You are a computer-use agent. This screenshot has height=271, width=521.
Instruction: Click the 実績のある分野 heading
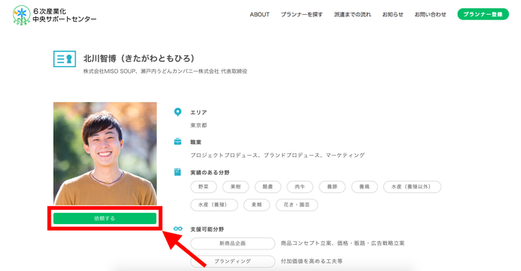pyautogui.click(x=210, y=173)
